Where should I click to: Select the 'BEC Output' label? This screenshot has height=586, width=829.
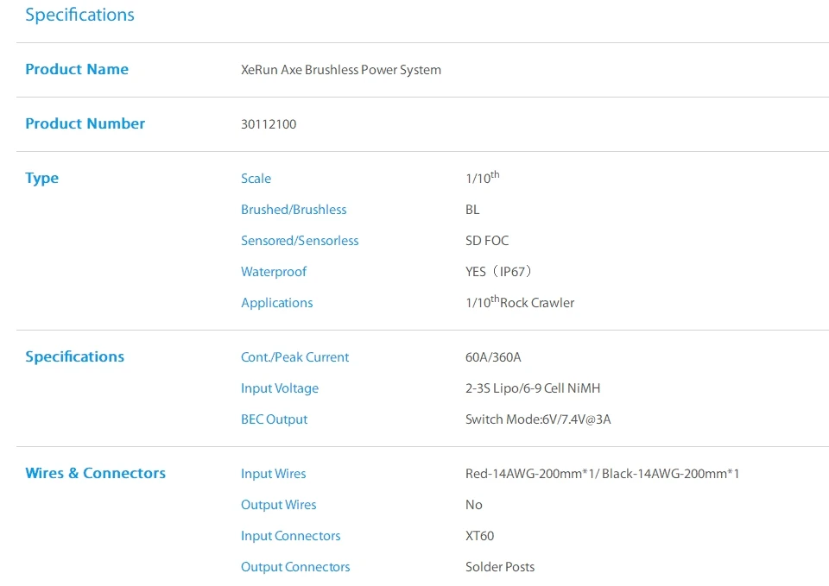pos(274,419)
